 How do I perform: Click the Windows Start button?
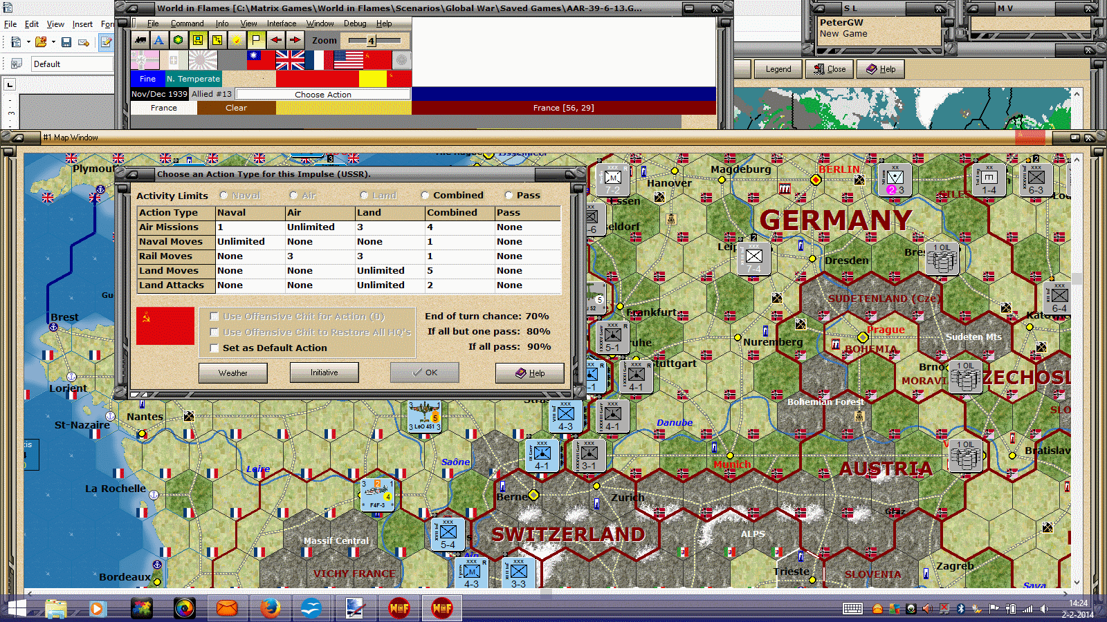click(x=16, y=608)
